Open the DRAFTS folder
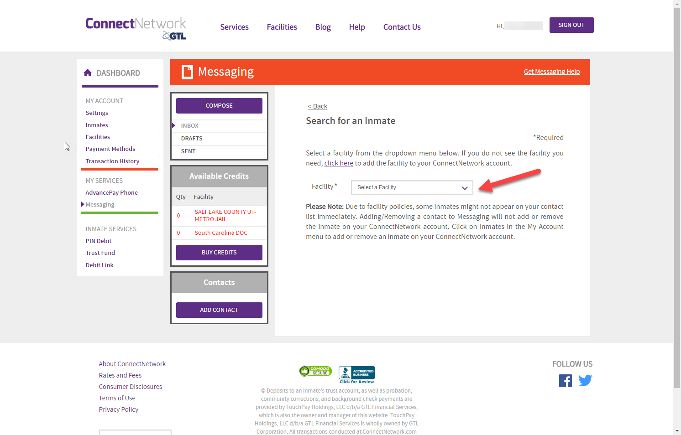 point(219,139)
